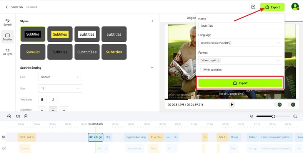
Task: Align subtitles to the right
Action: 64,109
